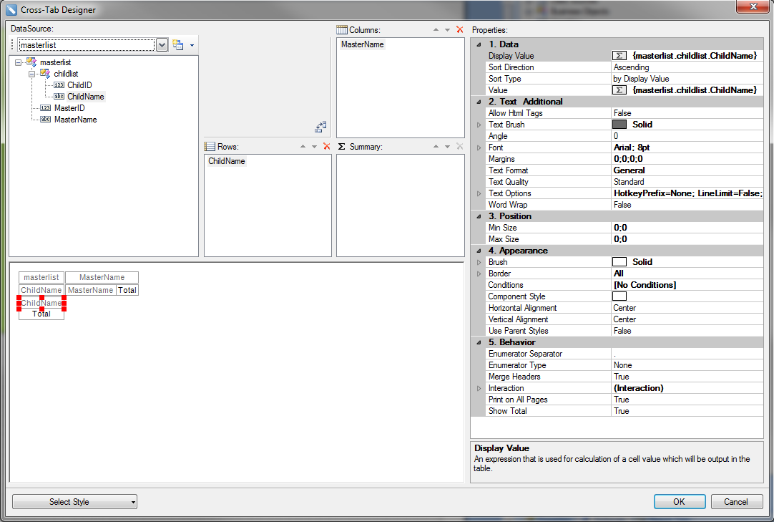The width and height of the screenshot is (774, 522).
Task: Select the column Total cell in preview
Action: pos(127,290)
